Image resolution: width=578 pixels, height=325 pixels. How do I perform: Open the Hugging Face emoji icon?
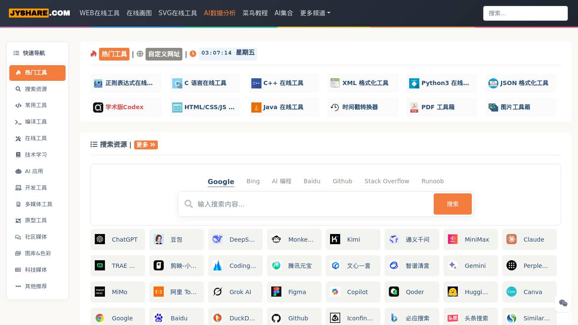[453, 292]
